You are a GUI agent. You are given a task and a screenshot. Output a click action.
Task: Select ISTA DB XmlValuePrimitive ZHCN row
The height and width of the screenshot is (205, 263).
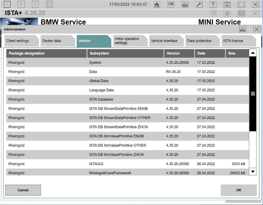tap(128, 154)
